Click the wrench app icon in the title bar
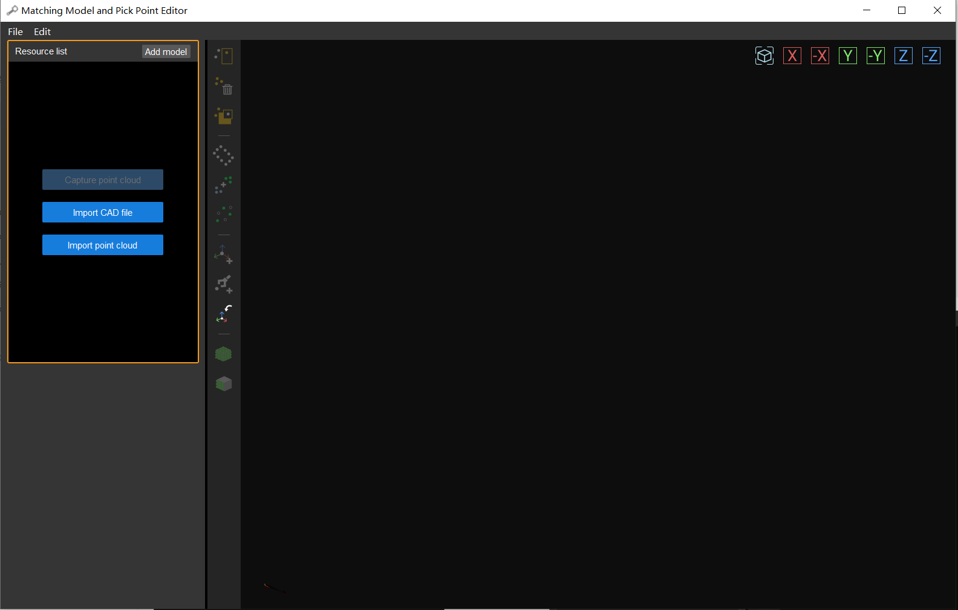958x610 pixels. click(11, 10)
